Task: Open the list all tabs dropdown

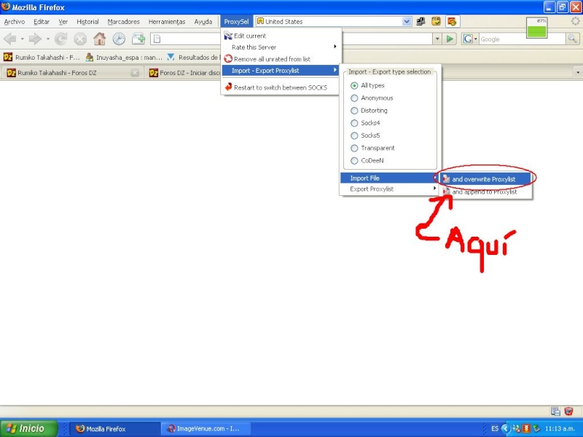Action: 578,72
